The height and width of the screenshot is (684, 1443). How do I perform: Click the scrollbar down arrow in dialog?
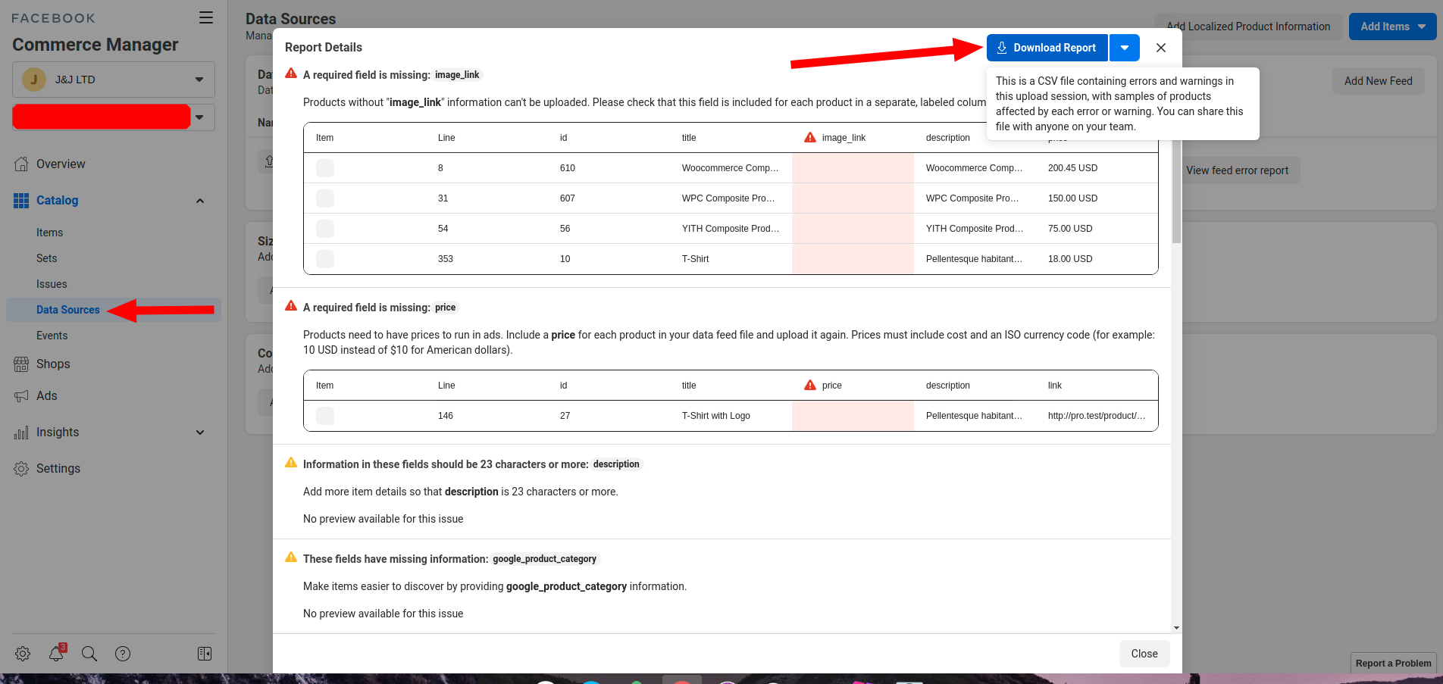pyautogui.click(x=1176, y=627)
